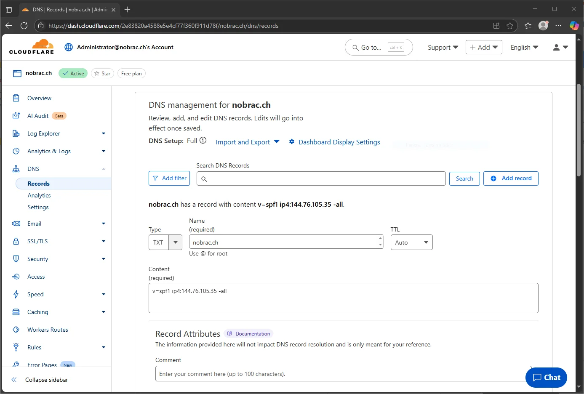Expand the Analytics & Logs section
The image size is (584, 394).
pos(59,151)
